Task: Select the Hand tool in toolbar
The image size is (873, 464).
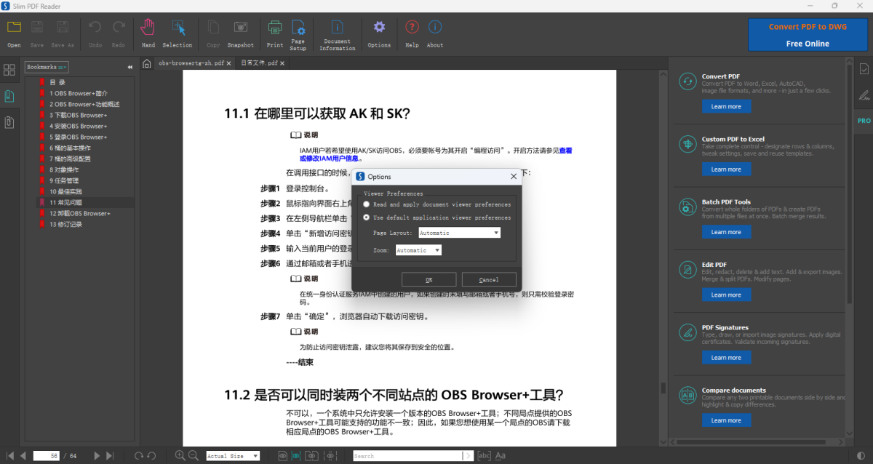Action: coord(148,33)
